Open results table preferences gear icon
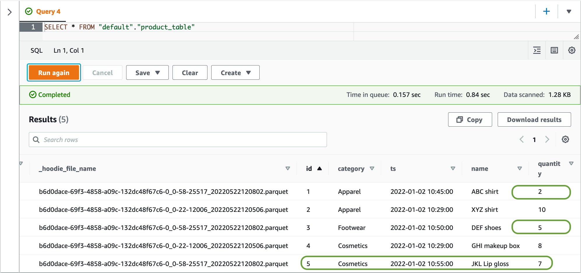The height and width of the screenshot is (273, 581). tap(565, 139)
